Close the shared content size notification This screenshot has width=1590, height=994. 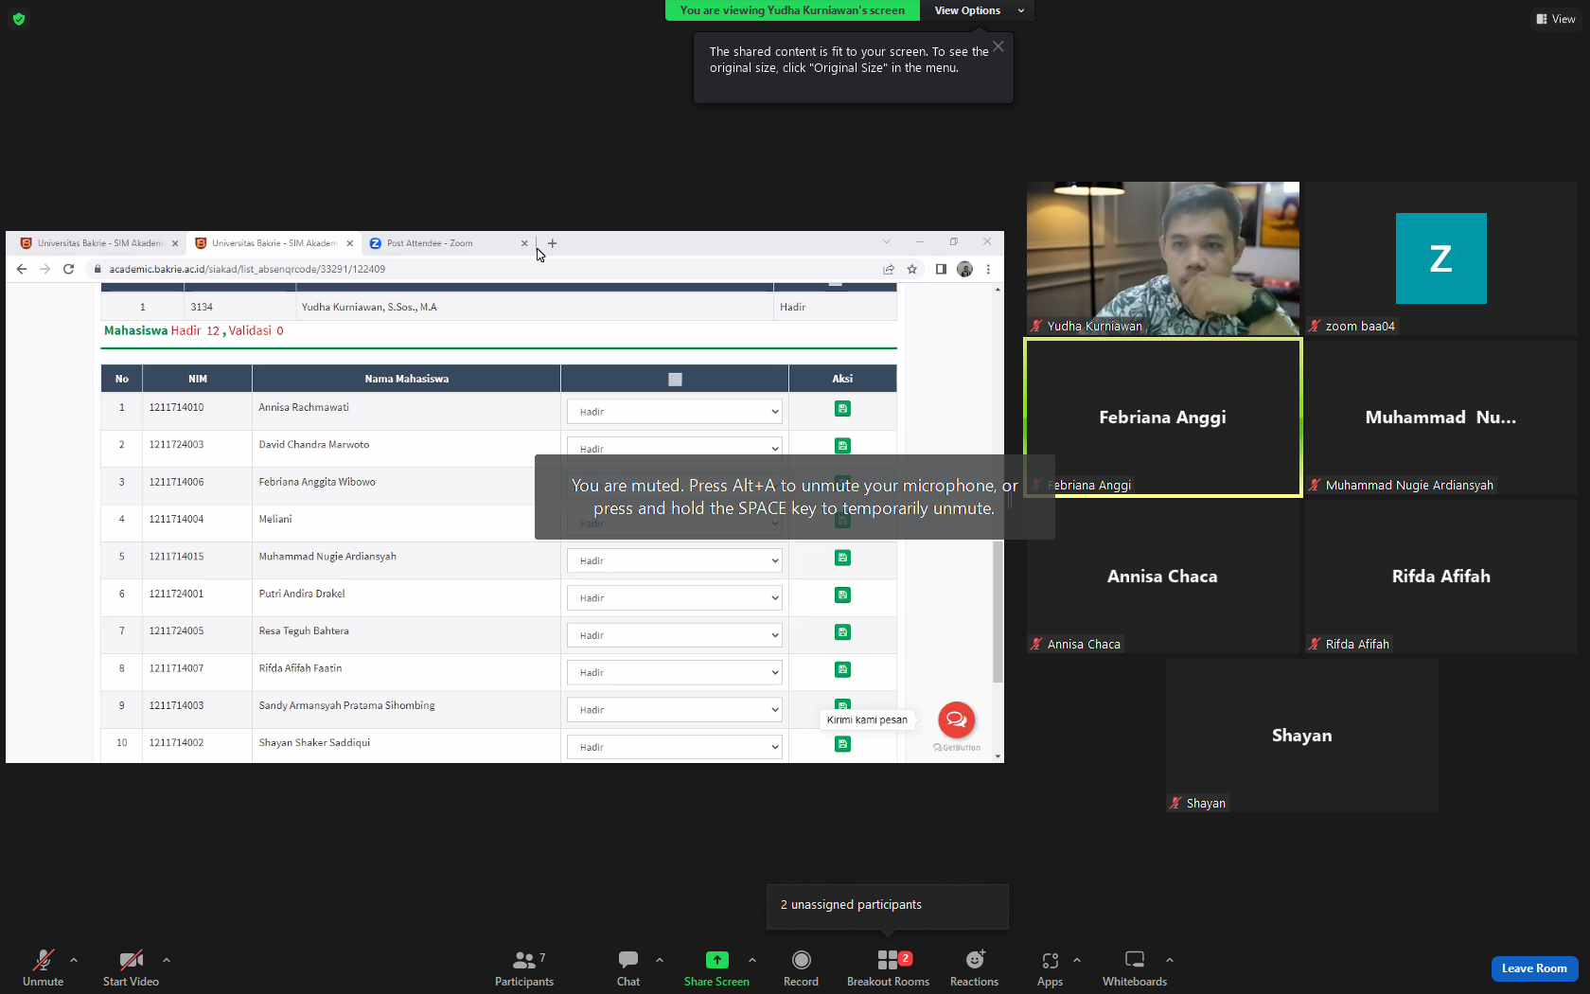coord(998,46)
